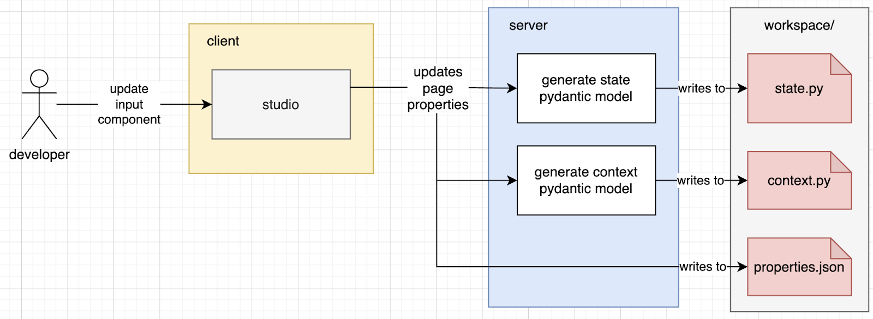Select the developer stick figure
Viewport: 873px width, 319px height.
[x=39, y=104]
